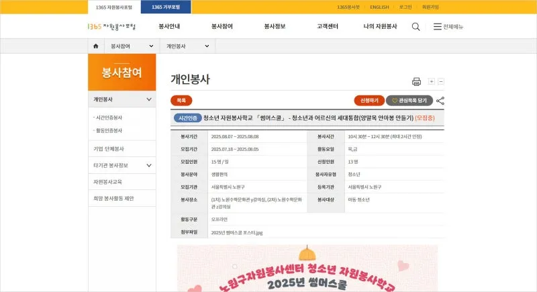Collapse the 개인봉사 sidebar section
537x292 pixels.
coord(149,99)
